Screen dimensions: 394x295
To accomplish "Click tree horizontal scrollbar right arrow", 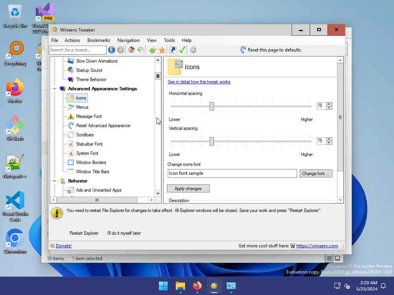I will [151, 200].
